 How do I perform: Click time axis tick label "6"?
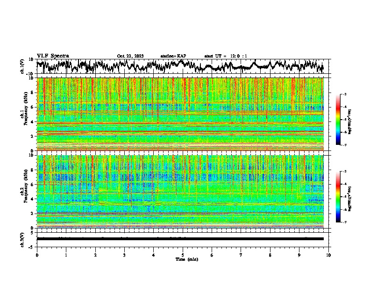212,255
